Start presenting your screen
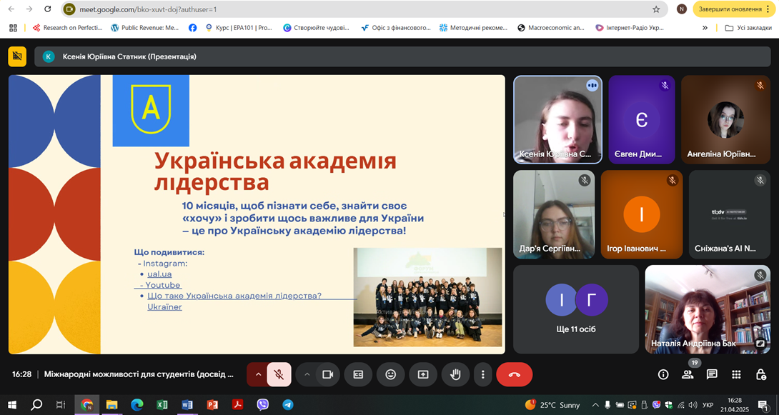 (422, 374)
